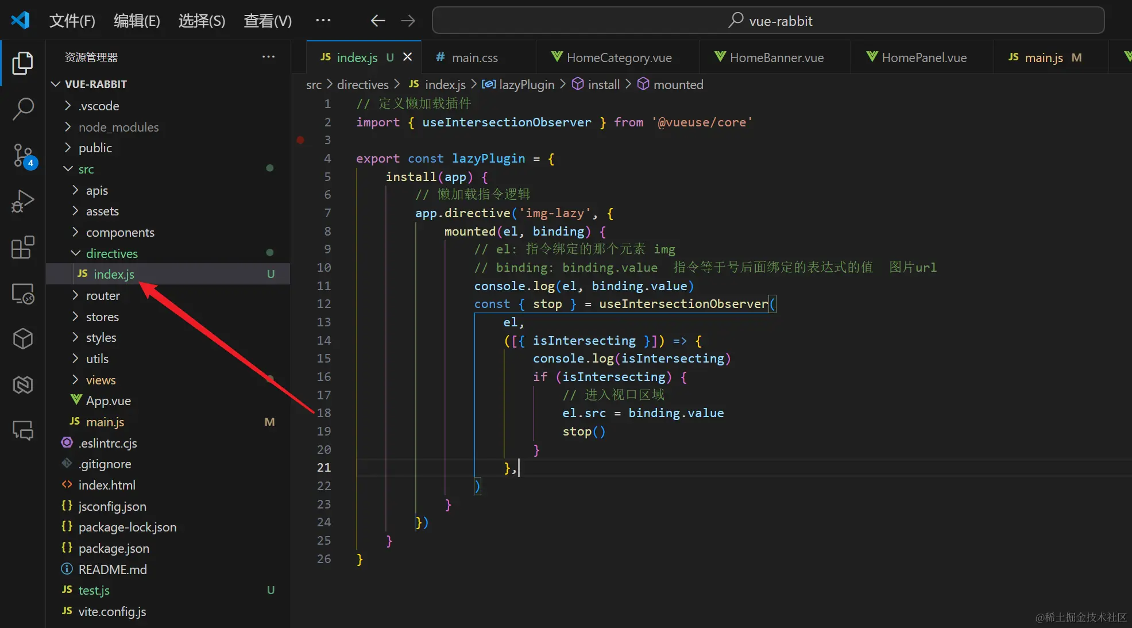
Task: Open the Explorer view in activity bar
Action: tap(22, 63)
